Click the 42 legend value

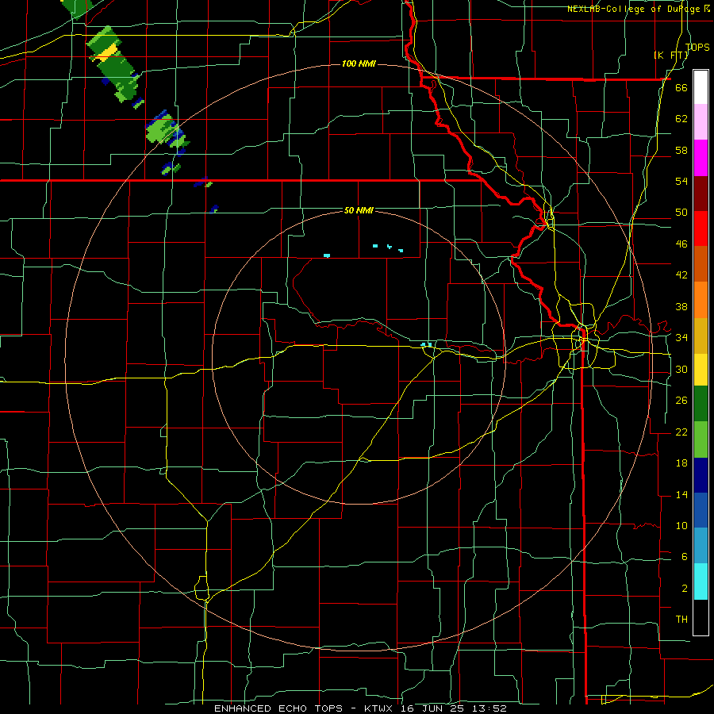coord(681,275)
